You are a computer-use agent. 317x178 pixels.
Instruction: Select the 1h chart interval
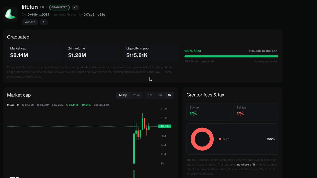(169, 95)
